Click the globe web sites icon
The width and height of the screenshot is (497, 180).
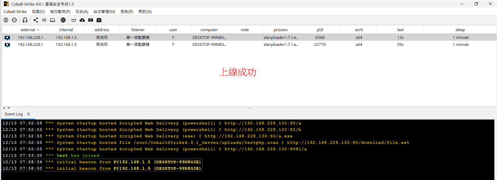63,20
